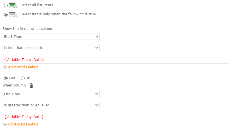Click the Select all list items label

tap(37, 5)
